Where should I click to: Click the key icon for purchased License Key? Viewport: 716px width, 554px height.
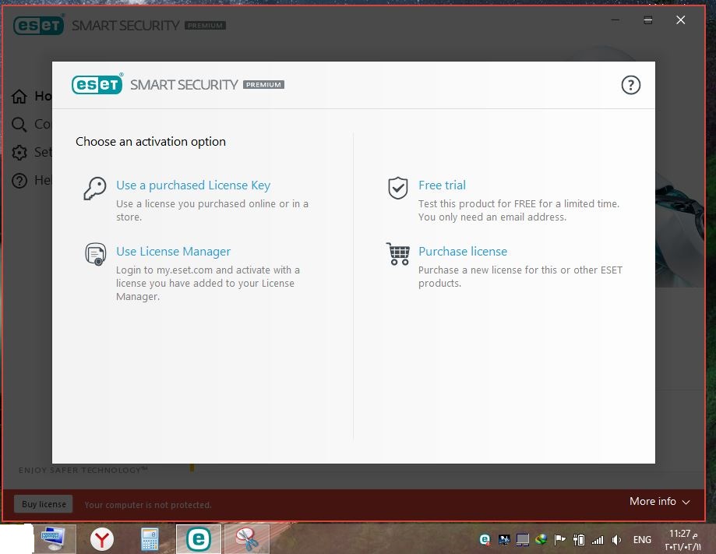coord(95,188)
